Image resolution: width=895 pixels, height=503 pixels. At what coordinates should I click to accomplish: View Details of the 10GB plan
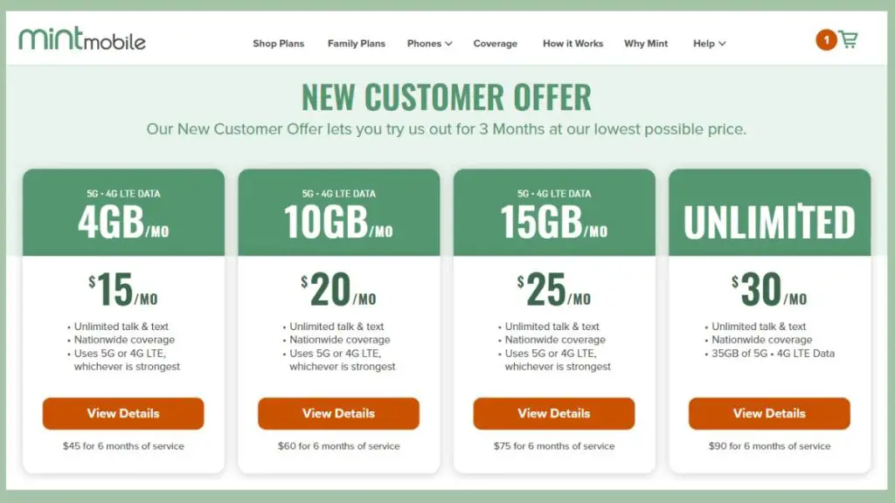(338, 413)
